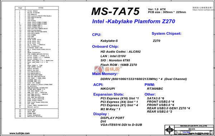The width and height of the screenshot is (215, 136).
Task: Select the DDRIV memory speeds line
Action: point(144,79)
